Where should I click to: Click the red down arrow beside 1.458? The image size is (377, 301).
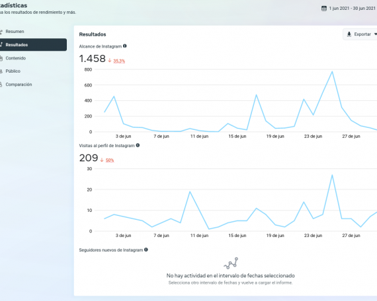click(x=110, y=61)
